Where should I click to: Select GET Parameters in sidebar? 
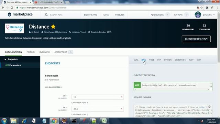tap(13, 65)
